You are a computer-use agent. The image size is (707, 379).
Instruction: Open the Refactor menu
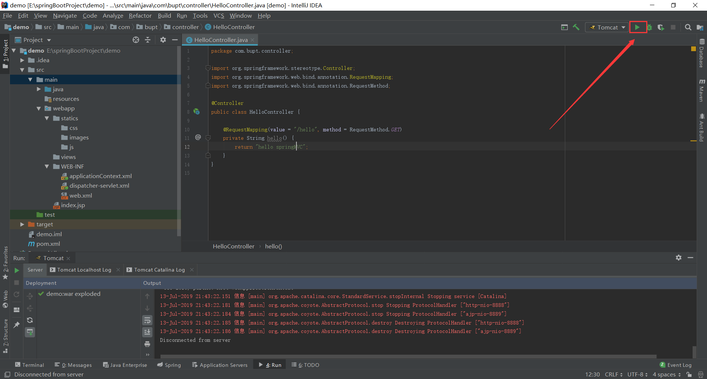(140, 15)
